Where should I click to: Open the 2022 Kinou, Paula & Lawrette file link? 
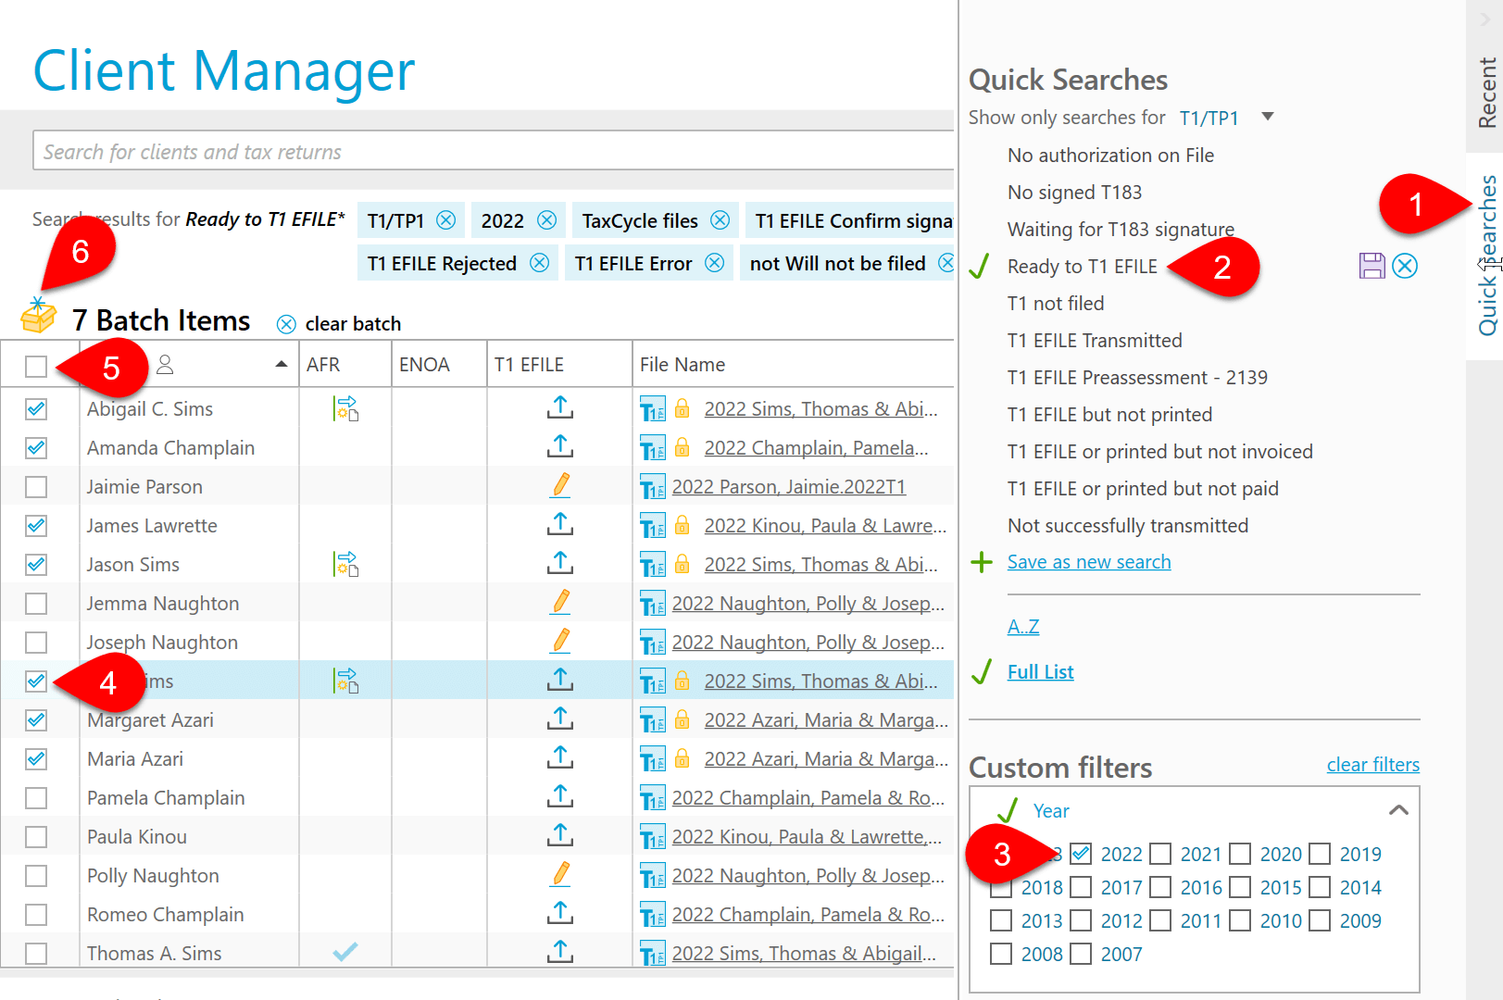pos(807,837)
